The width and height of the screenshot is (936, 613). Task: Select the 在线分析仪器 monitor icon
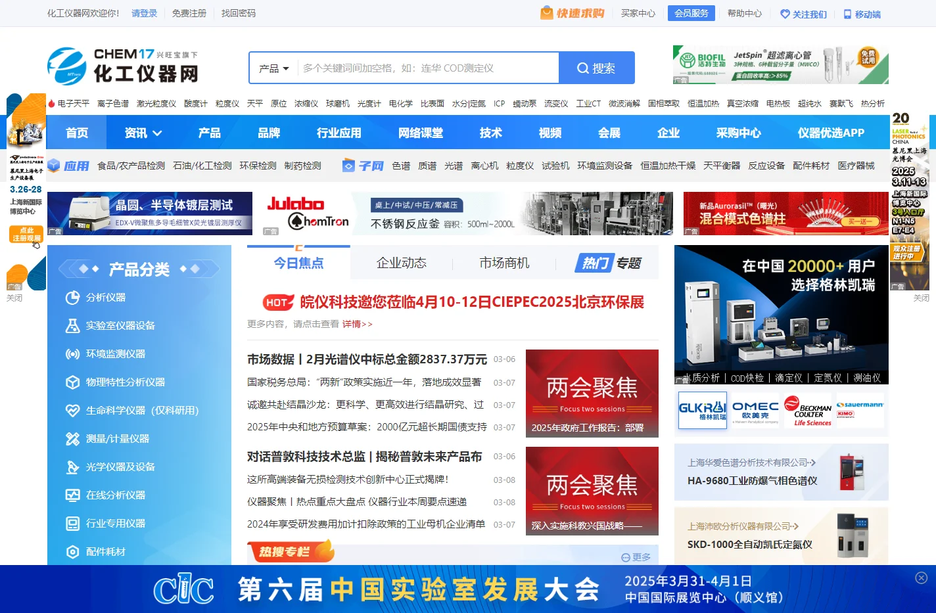(72, 495)
